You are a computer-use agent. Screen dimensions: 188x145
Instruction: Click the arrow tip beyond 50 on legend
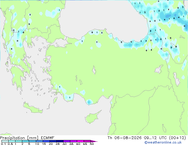[94, 141]
